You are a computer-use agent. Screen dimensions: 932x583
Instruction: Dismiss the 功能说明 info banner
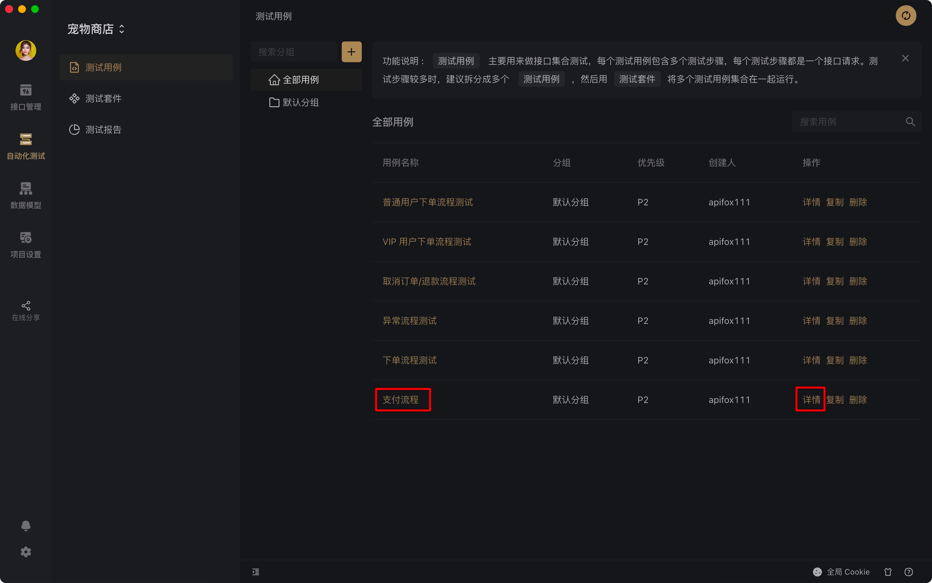coord(905,58)
